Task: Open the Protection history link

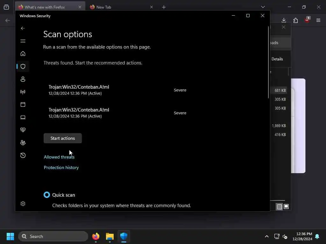Action: (x=61, y=167)
